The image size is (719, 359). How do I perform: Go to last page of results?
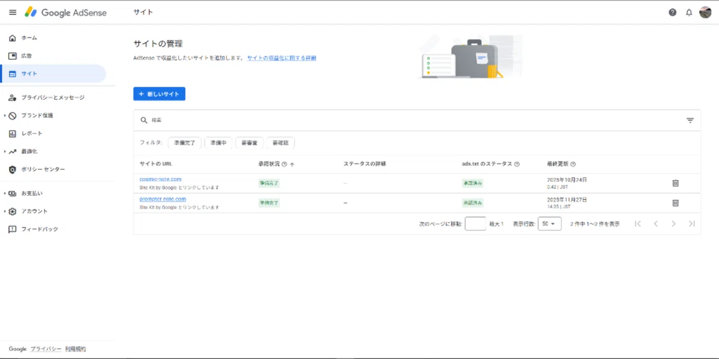[691, 224]
